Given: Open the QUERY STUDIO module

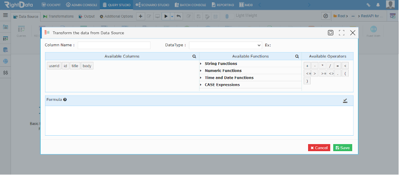Looking at the screenshot, I should pyautogui.click(x=117, y=5).
